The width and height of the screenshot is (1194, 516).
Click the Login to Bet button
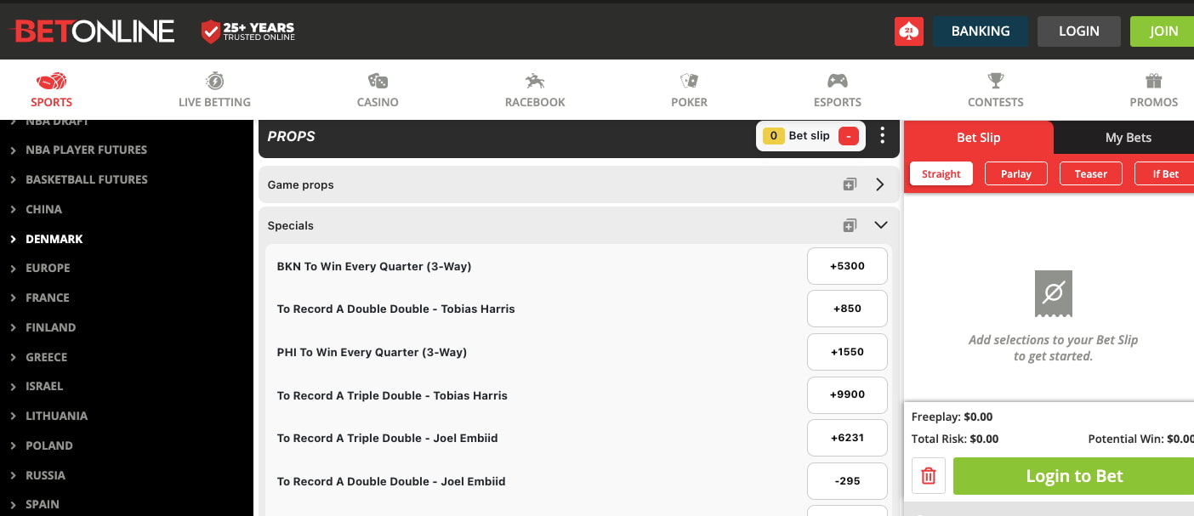(x=1073, y=476)
